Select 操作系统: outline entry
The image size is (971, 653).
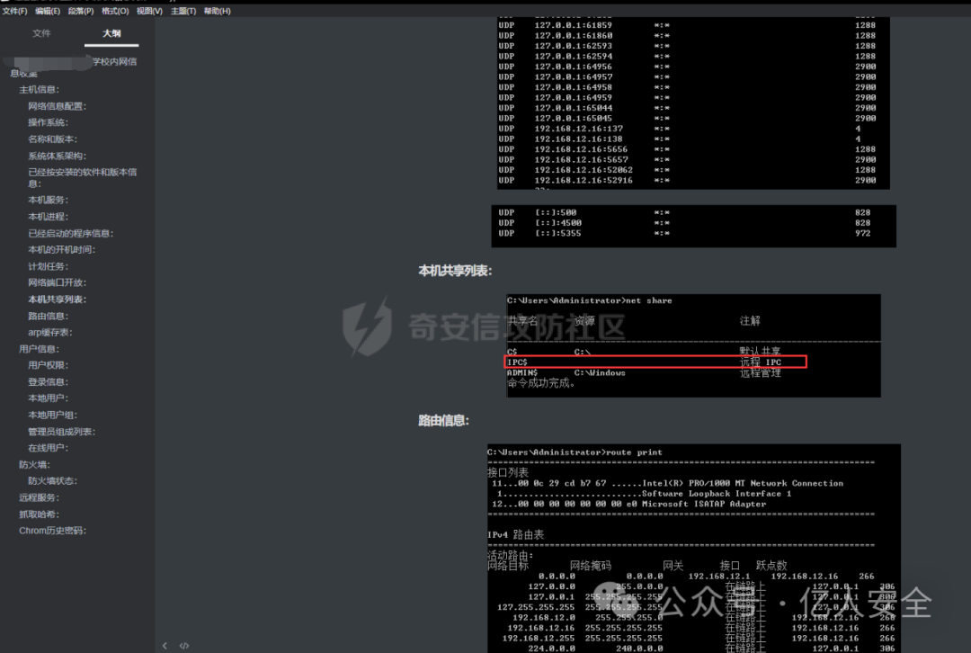[x=48, y=122]
